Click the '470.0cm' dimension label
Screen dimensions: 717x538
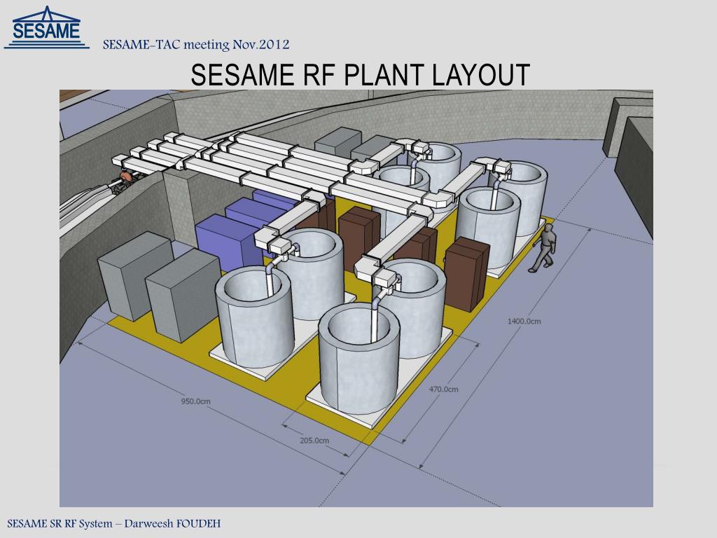point(443,389)
